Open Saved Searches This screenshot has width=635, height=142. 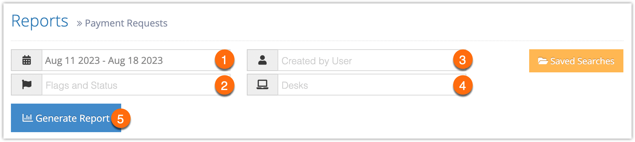pyautogui.click(x=576, y=61)
